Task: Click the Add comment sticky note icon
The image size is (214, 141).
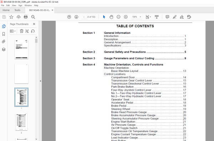Action: pos(167,17)
